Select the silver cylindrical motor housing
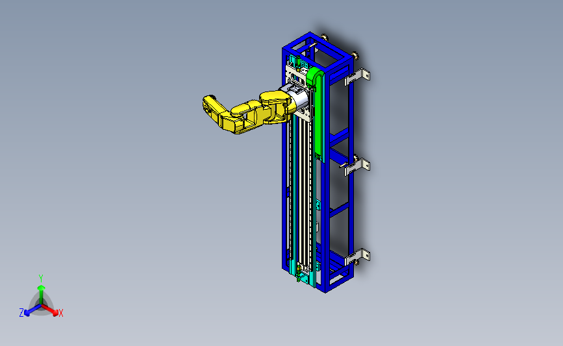The width and height of the screenshot is (563, 346). (299, 98)
